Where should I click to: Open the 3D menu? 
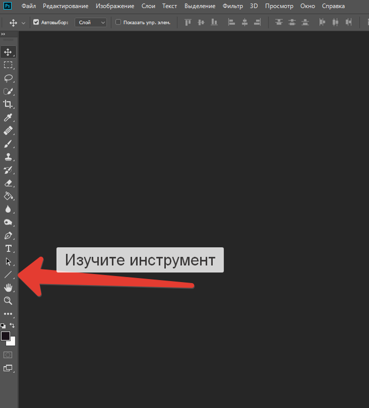tap(254, 6)
